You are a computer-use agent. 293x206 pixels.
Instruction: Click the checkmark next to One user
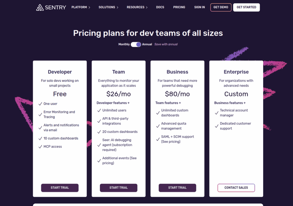pyautogui.click(x=40, y=104)
